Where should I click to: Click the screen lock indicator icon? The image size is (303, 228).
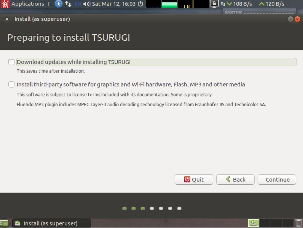pyautogui.click(x=214, y=4)
